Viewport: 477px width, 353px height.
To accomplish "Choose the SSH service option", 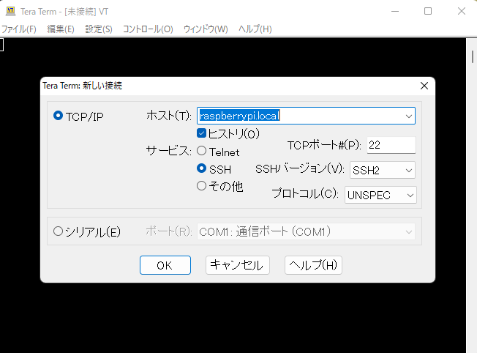I will (201, 168).
